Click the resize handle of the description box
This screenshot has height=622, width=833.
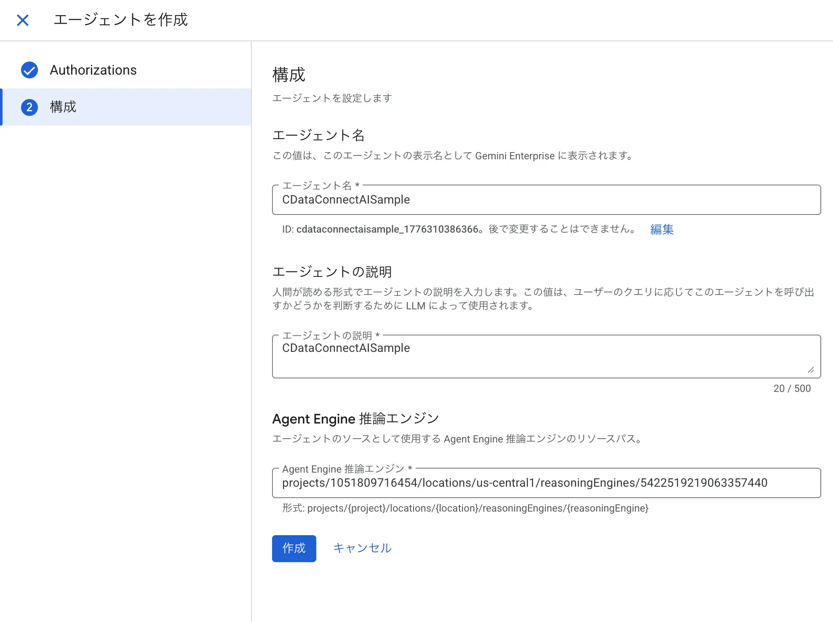[x=811, y=370]
